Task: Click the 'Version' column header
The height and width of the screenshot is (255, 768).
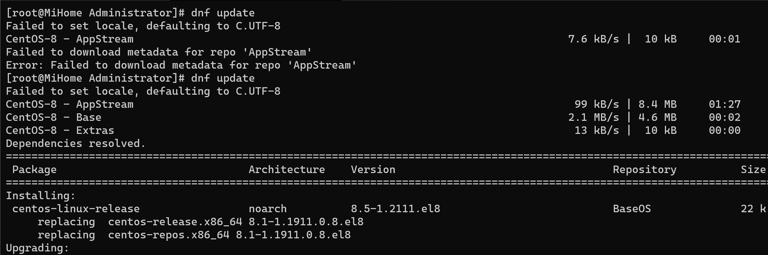Action: click(373, 169)
